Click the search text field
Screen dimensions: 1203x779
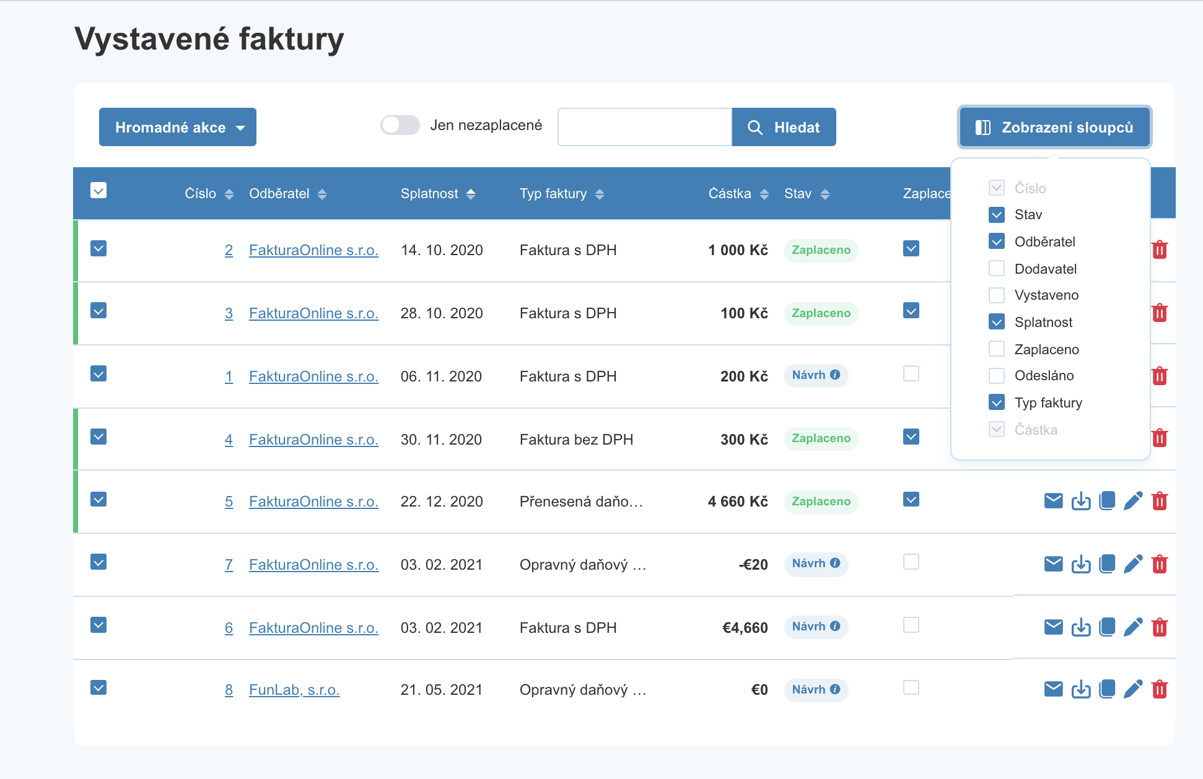(644, 128)
